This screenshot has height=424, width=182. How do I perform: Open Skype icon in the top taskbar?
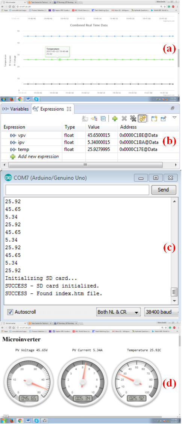pos(36,99)
